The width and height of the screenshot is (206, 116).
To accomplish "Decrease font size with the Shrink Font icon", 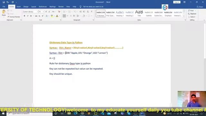I will (x=49, y=12).
